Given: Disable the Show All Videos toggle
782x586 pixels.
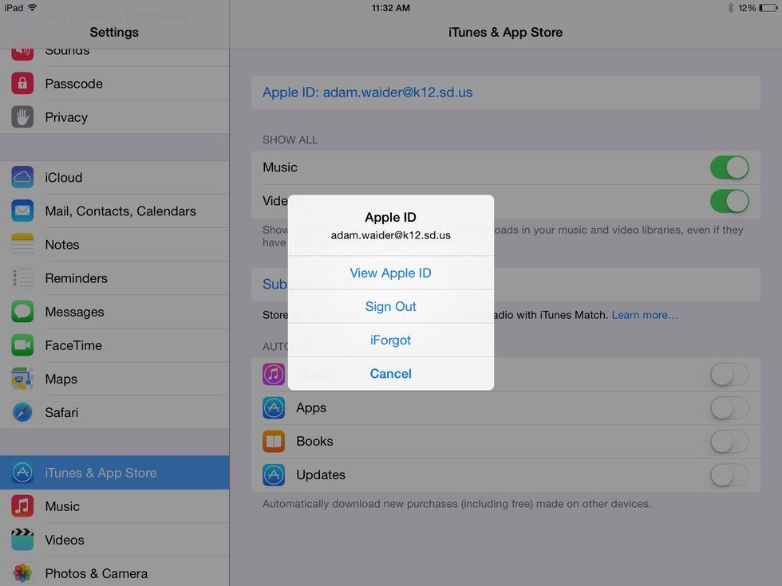Looking at the screenshot, I should point(729,201).
